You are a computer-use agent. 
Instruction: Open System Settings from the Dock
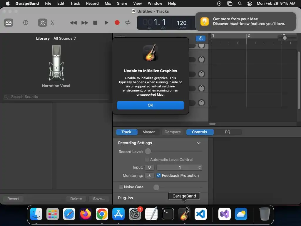point(135,214)
